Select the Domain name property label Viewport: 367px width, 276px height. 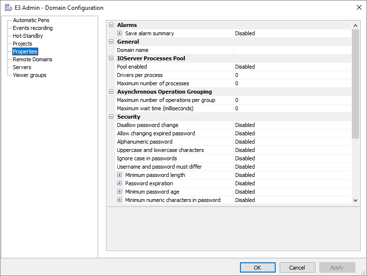tap(132, 50)
